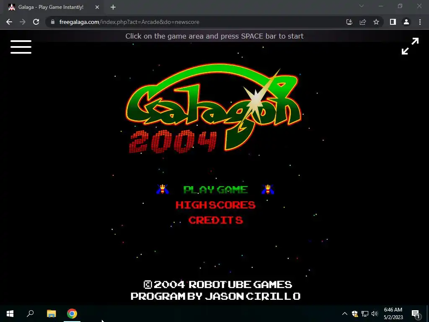Image resolution: width=429 pixels, height=322 pixels.
Task: Open the volume control in the tray
Action: [x=375, y=314]
